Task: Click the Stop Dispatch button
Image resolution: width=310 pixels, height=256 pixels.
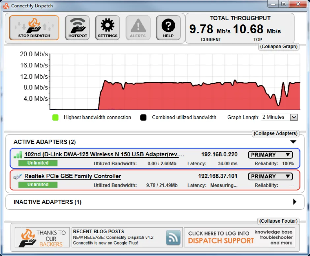Action: pyautogui.click(x=34, y=28)
